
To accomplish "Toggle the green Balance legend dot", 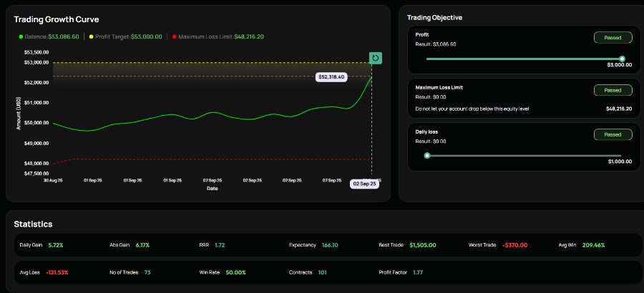I will 21,37.
